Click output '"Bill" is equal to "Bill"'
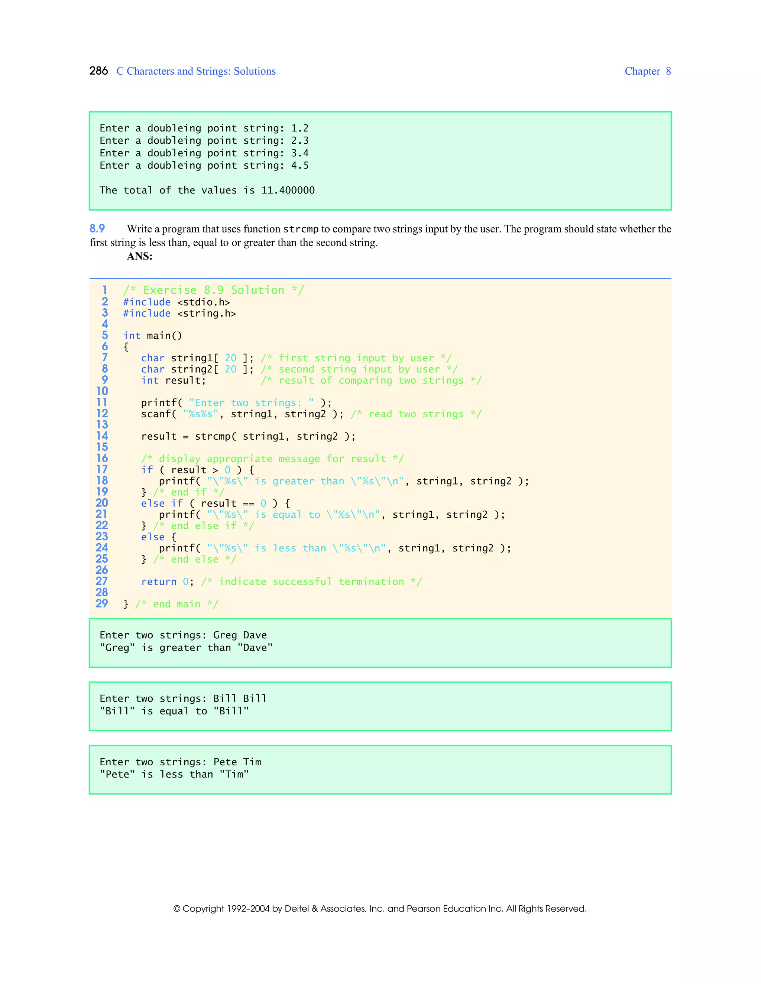This screenshot has width=761, height=984. (x=174, y=711)
